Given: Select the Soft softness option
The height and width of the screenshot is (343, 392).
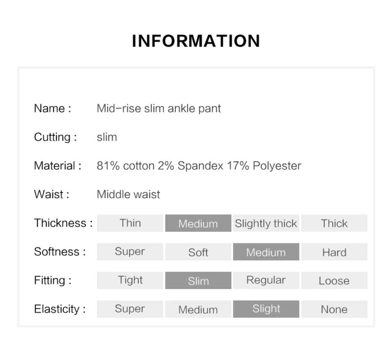Looking at the screenshot, I should pos(198,252).
